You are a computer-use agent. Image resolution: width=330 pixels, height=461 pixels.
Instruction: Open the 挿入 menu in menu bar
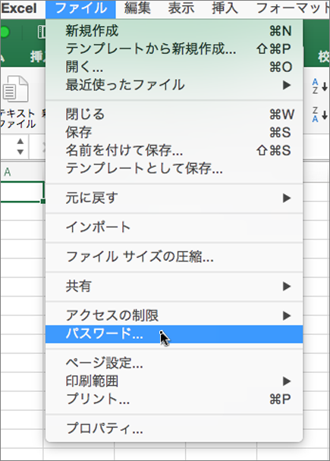pos(225,8)
